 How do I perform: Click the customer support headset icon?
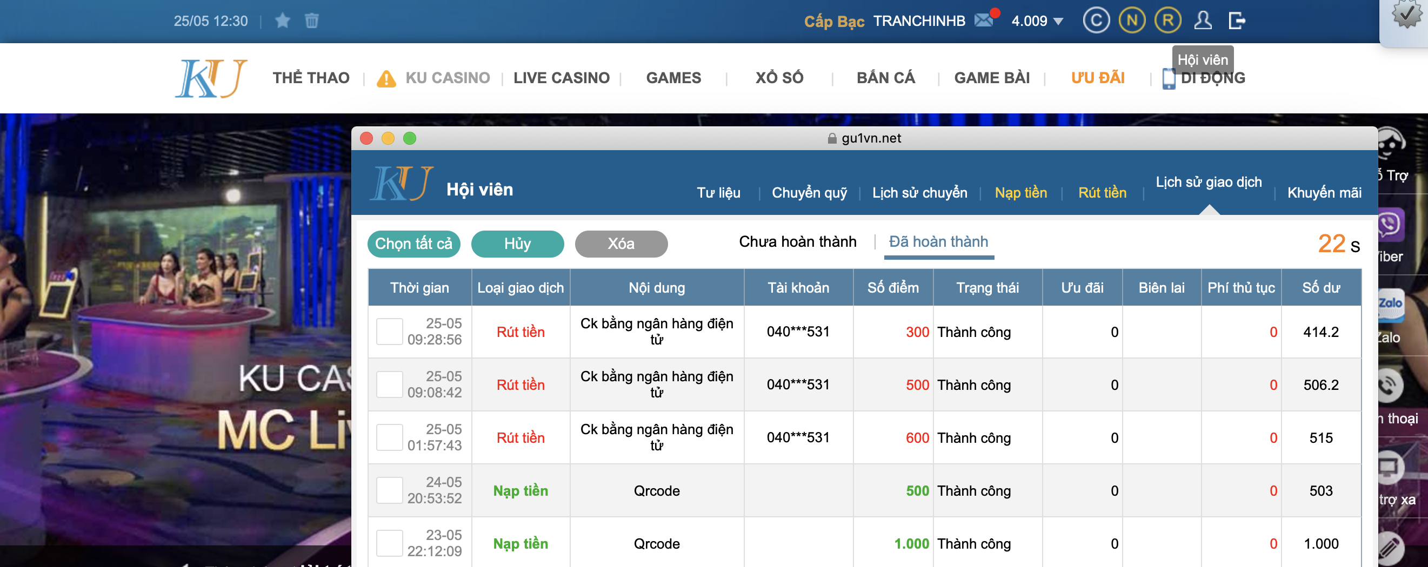tap(1391, 144)
